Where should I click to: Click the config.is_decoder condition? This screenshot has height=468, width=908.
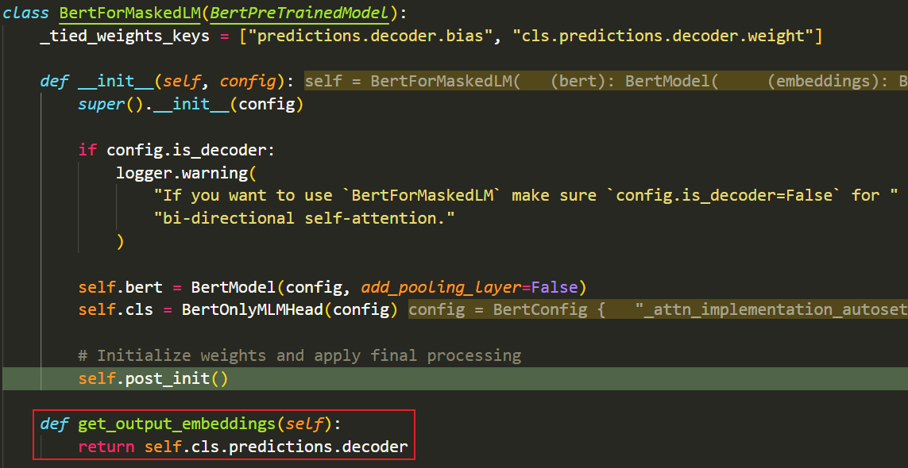point(186,151)
